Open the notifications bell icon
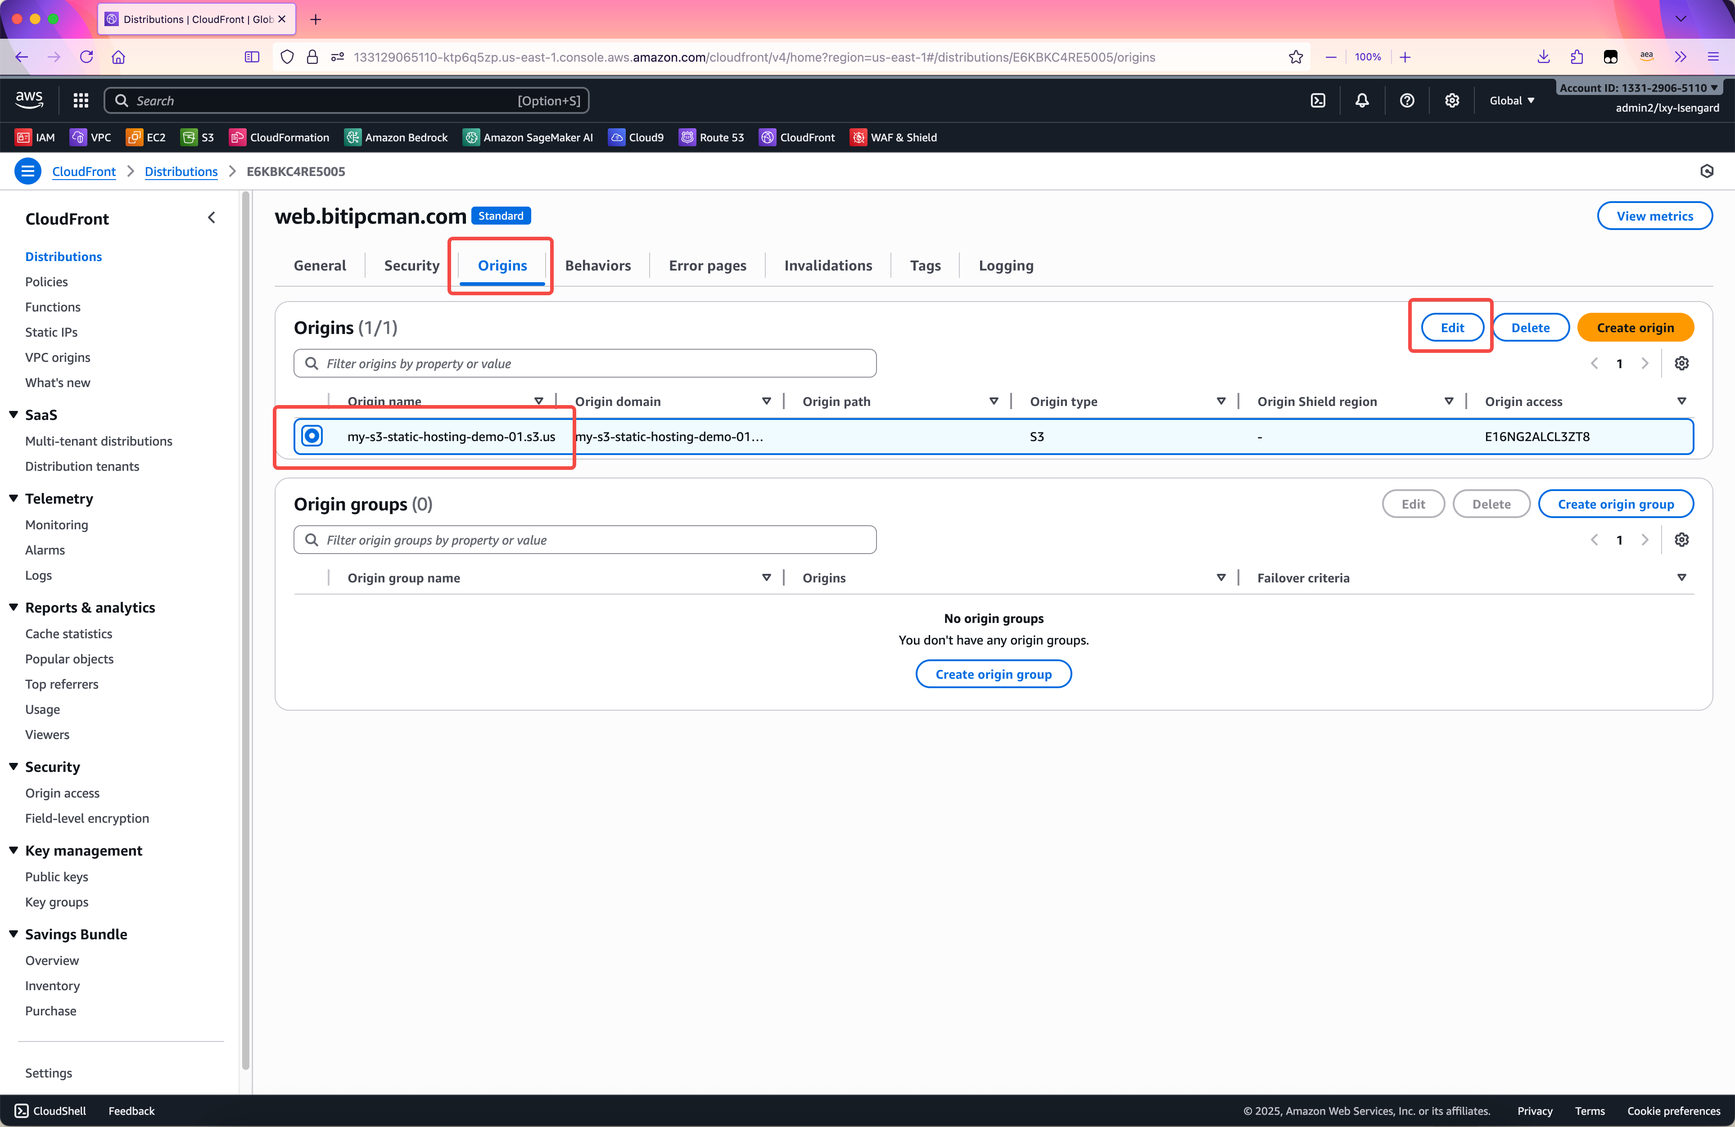This screenshot has height=1127, width=1735. point(1362,101)
